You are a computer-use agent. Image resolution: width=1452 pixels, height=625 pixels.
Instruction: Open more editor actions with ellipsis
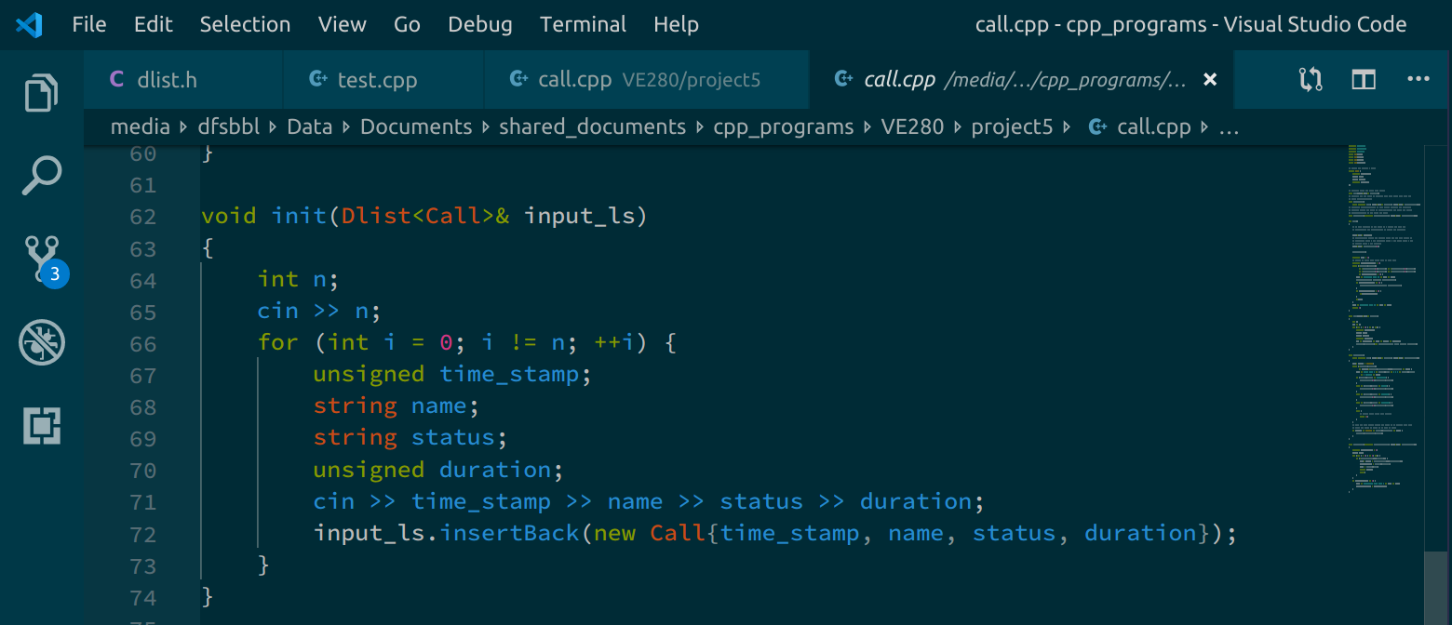(x=1418, y=79)
